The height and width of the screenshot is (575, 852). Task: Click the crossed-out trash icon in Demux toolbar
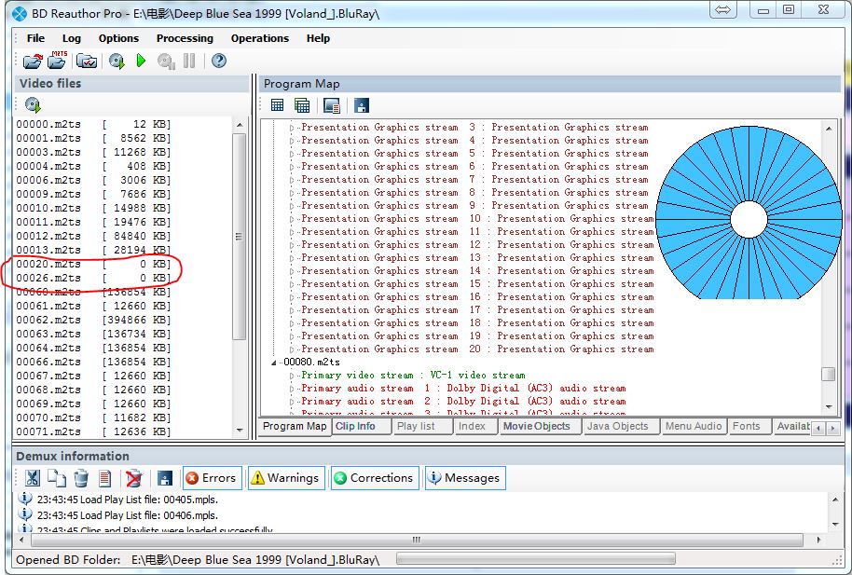[x=133, y=478]
